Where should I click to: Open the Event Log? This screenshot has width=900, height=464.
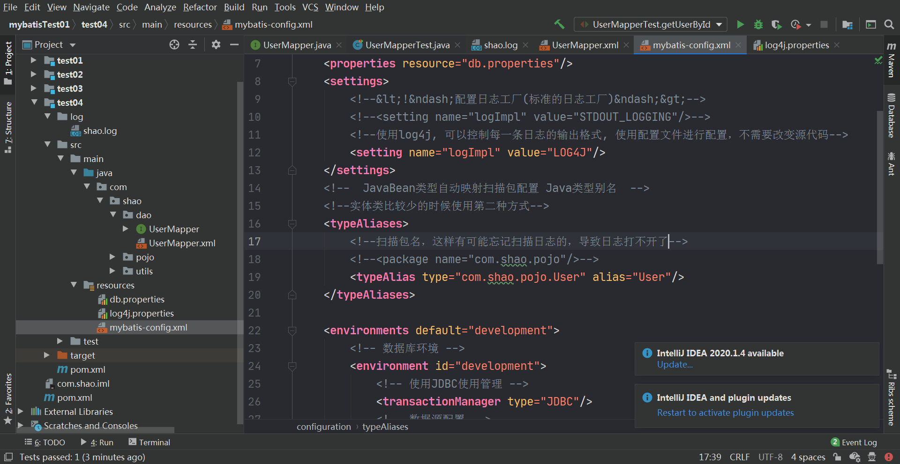pos(854,442)
